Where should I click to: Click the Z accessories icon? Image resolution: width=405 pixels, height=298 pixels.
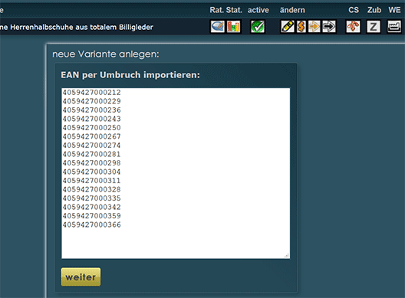374,27
